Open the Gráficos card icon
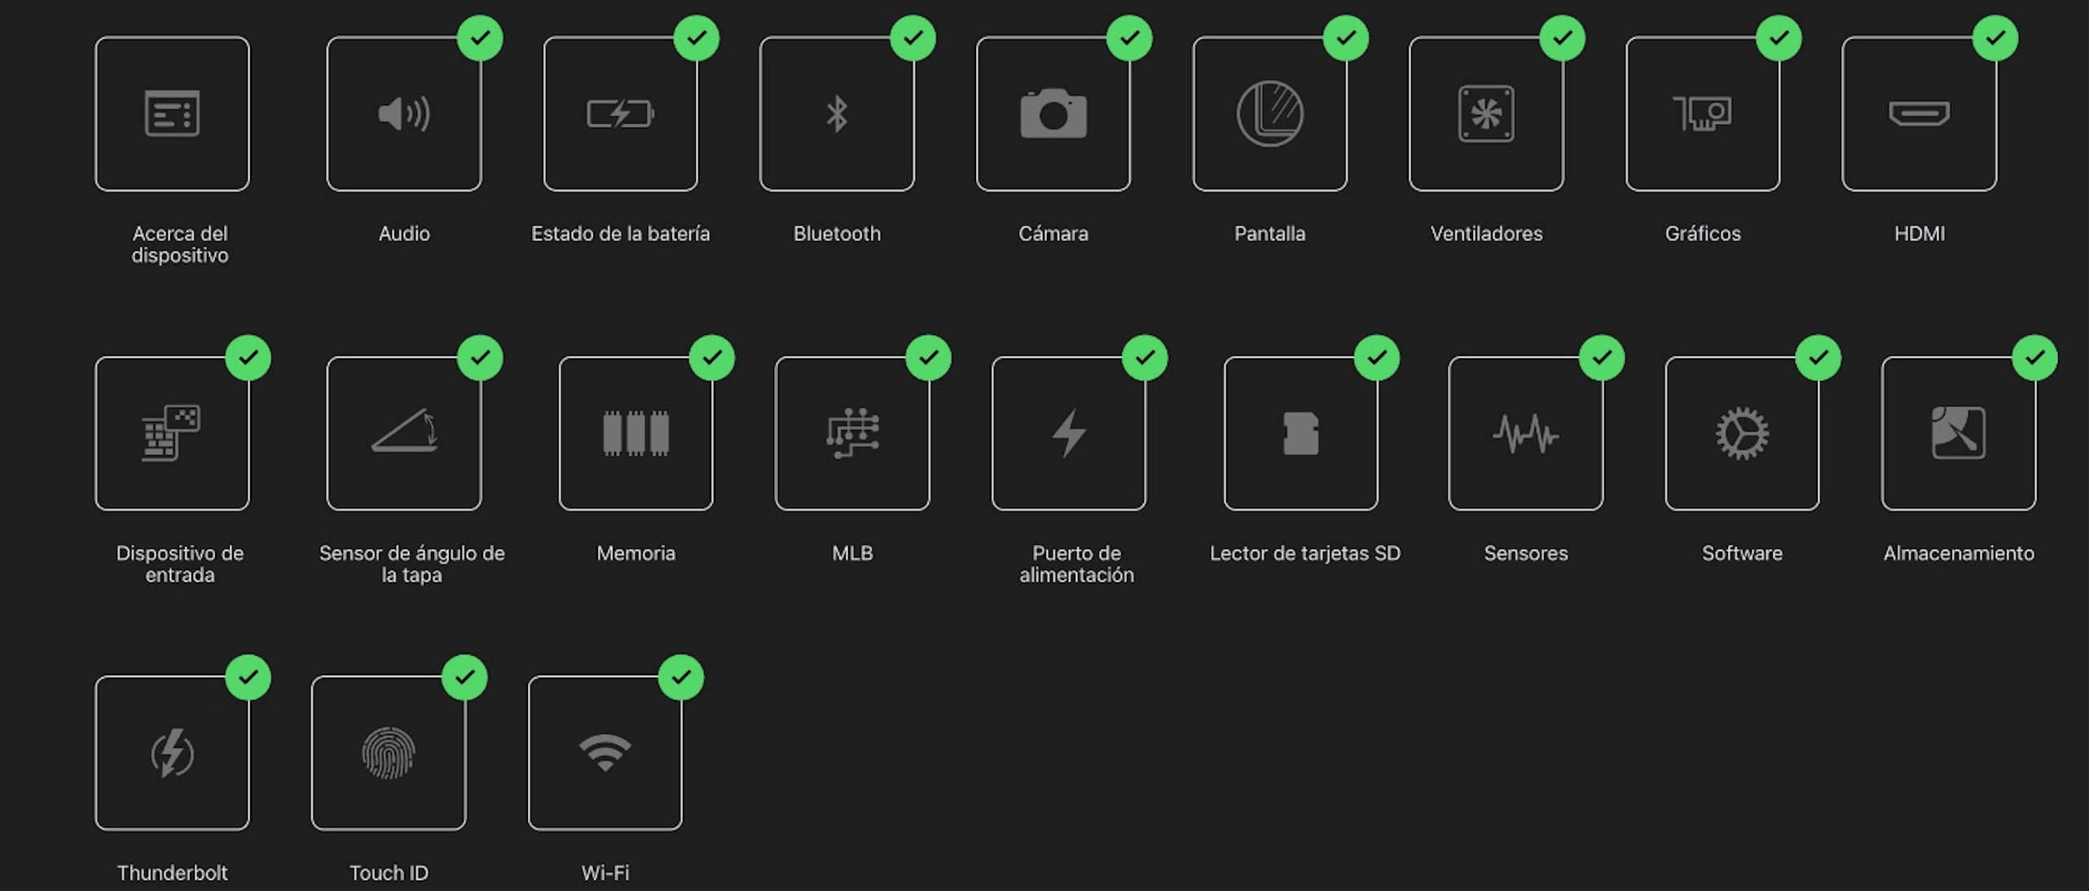2089x891 pixels. pos(1702,114)
